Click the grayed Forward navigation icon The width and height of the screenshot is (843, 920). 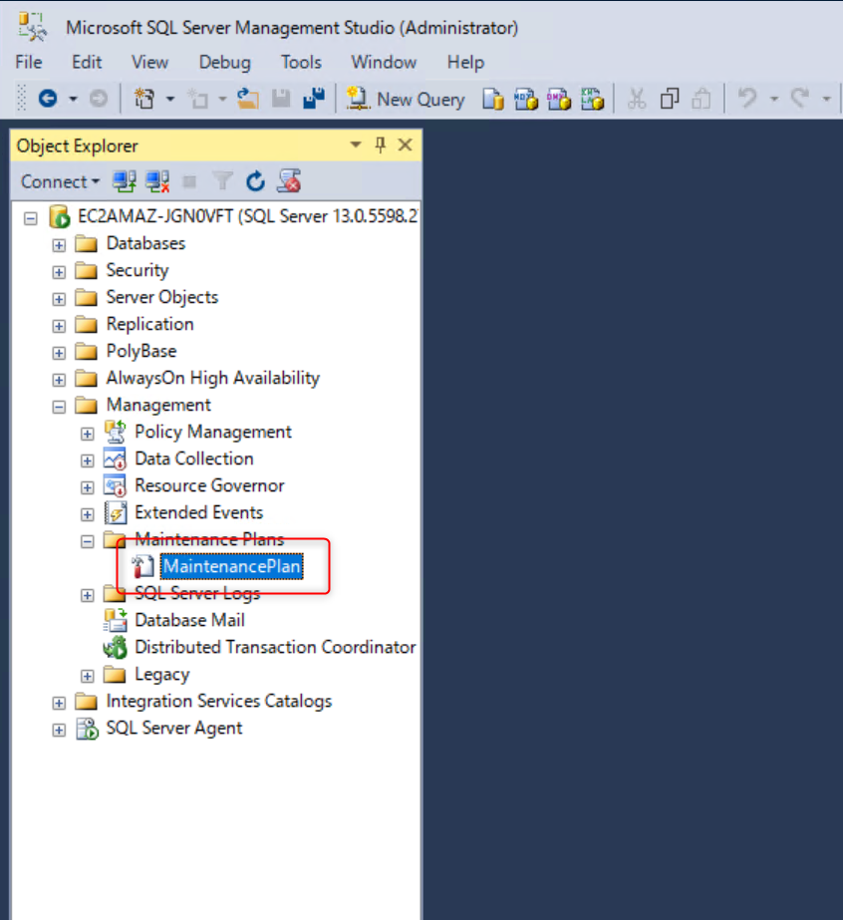point(99,99)
